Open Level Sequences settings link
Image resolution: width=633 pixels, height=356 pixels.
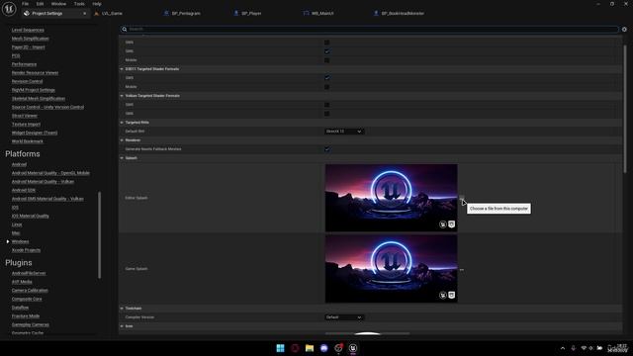pyautogui.click(x=28, y=30)
